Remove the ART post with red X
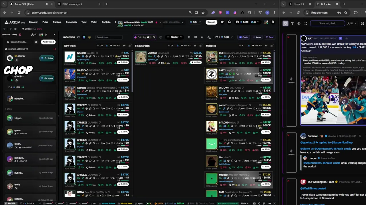This screenshot has height=205, width=366. (288, 37)
